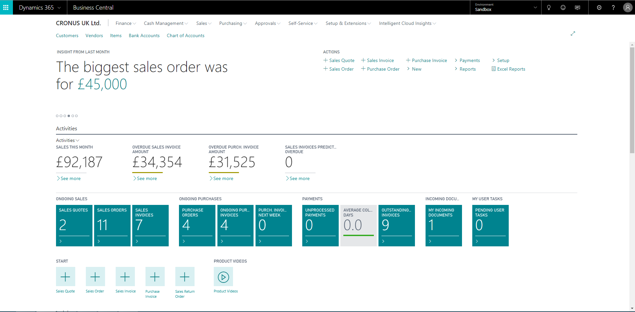Expand the Activities dropdown
635x312 pixels.
point(68,140)
